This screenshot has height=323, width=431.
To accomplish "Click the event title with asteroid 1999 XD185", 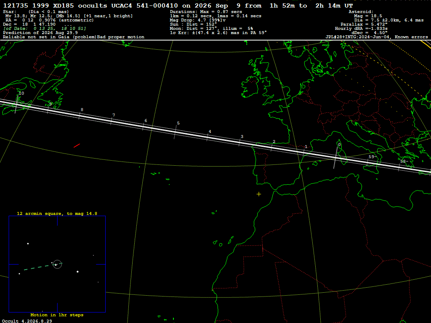I will [x=178, y=5].
